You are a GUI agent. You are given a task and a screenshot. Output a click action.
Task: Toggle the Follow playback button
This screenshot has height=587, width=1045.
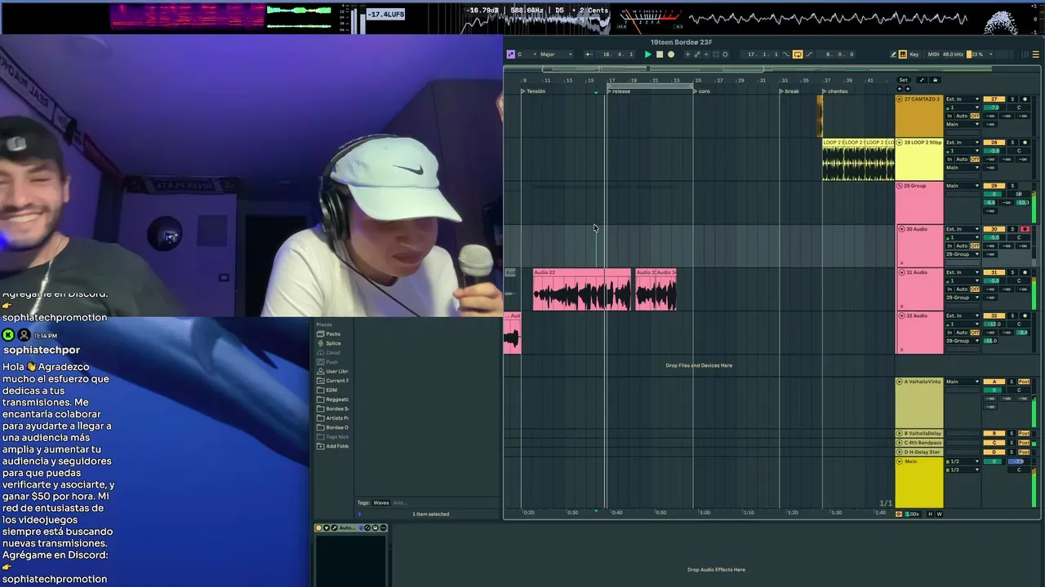pyautogui.click(x=589, y=55)
